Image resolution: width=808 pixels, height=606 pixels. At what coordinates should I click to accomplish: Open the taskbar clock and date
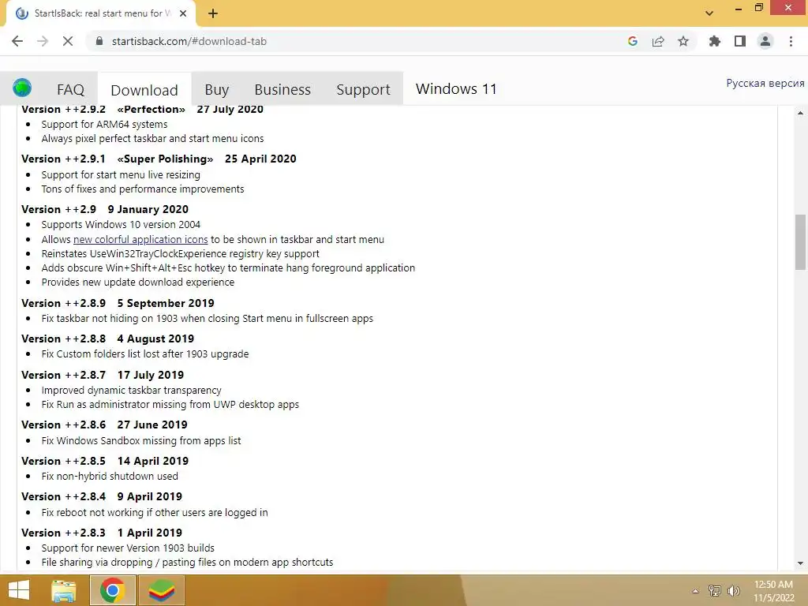coord(773,591)
